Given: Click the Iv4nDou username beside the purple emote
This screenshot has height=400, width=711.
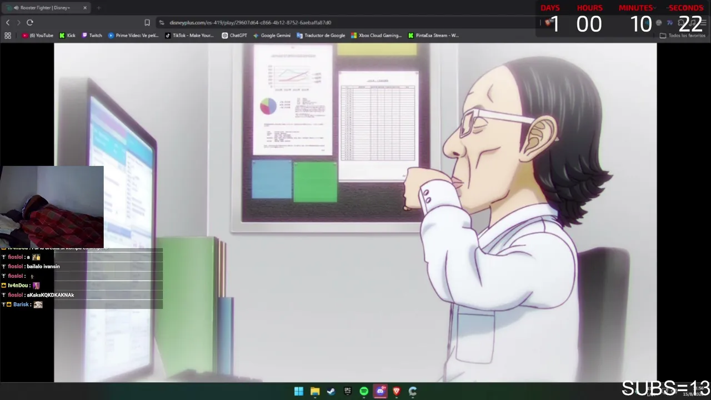Looking at the screenshot, I should [18, 286].
